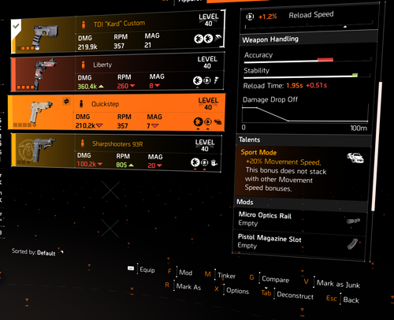Click the first talent icon on TDI Kard Custom
This screenshot has height=320, width=394.
coord(199,39)
